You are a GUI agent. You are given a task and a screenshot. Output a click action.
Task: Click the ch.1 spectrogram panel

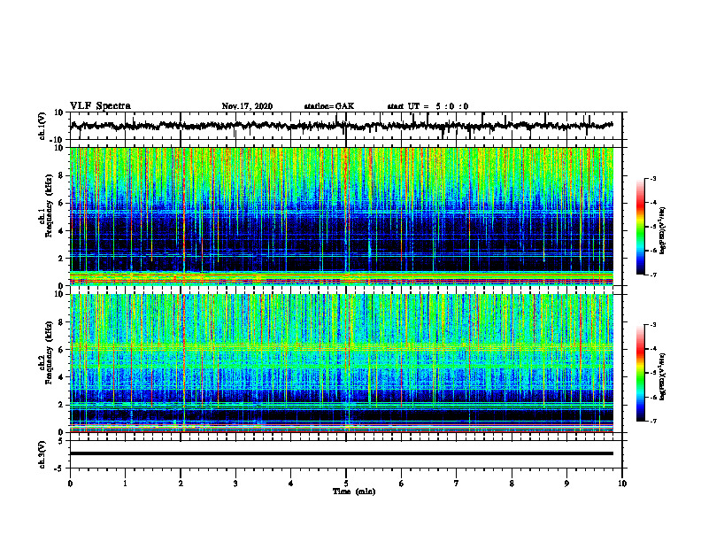coord(341,216)
